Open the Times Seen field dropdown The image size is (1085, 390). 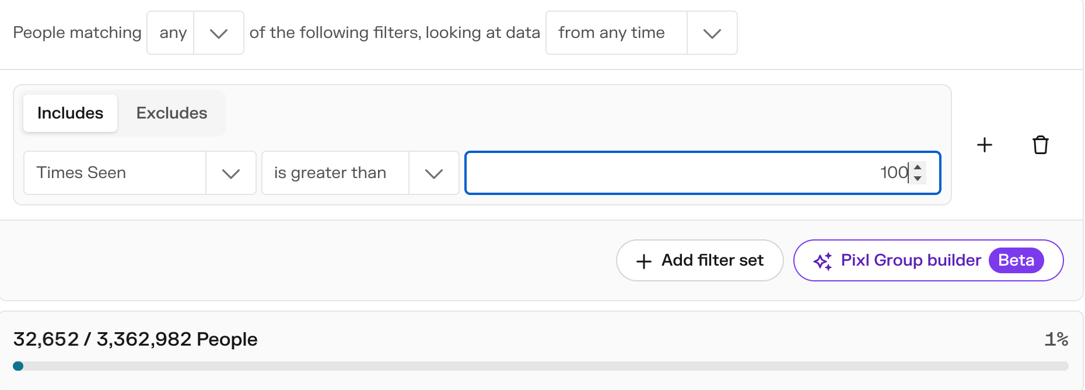click(140, 173)
